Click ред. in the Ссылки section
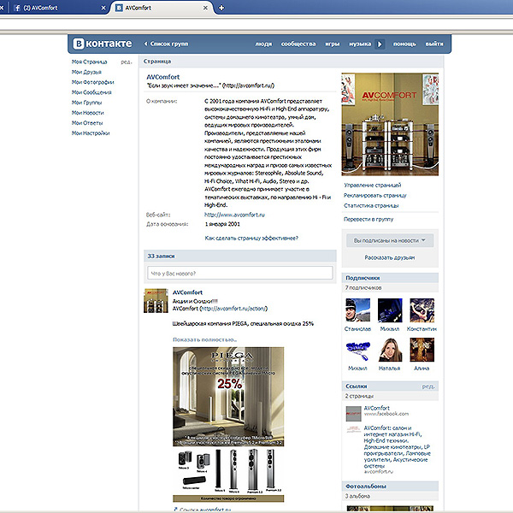Viewport: 513px width, 513px height. point(428,386)
